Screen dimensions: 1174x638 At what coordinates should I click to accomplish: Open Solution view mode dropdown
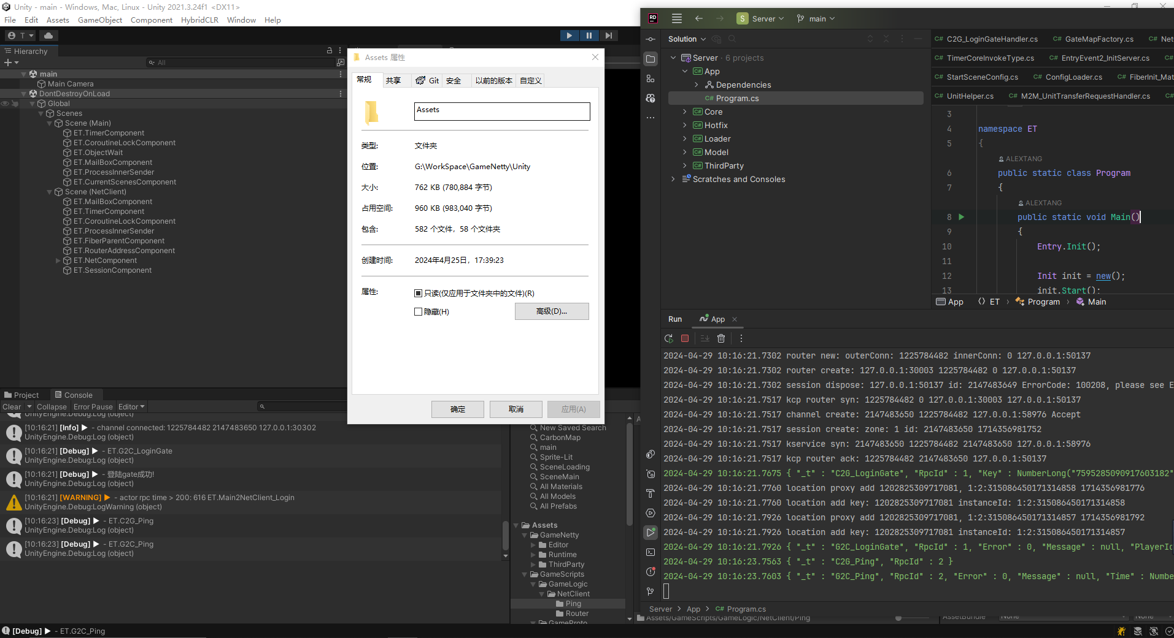point(687,39)
